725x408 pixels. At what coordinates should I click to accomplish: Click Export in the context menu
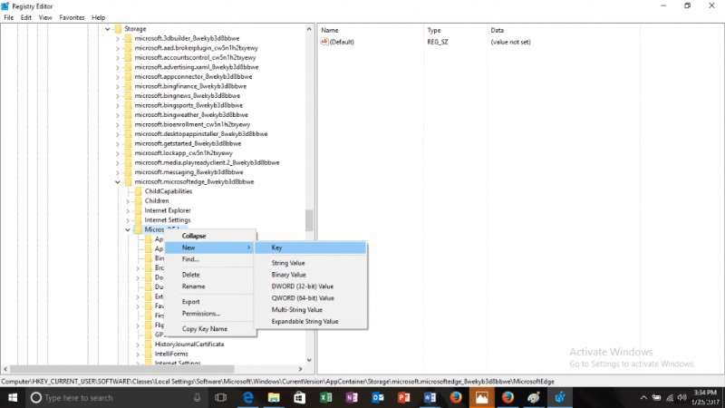coord(209,302)
